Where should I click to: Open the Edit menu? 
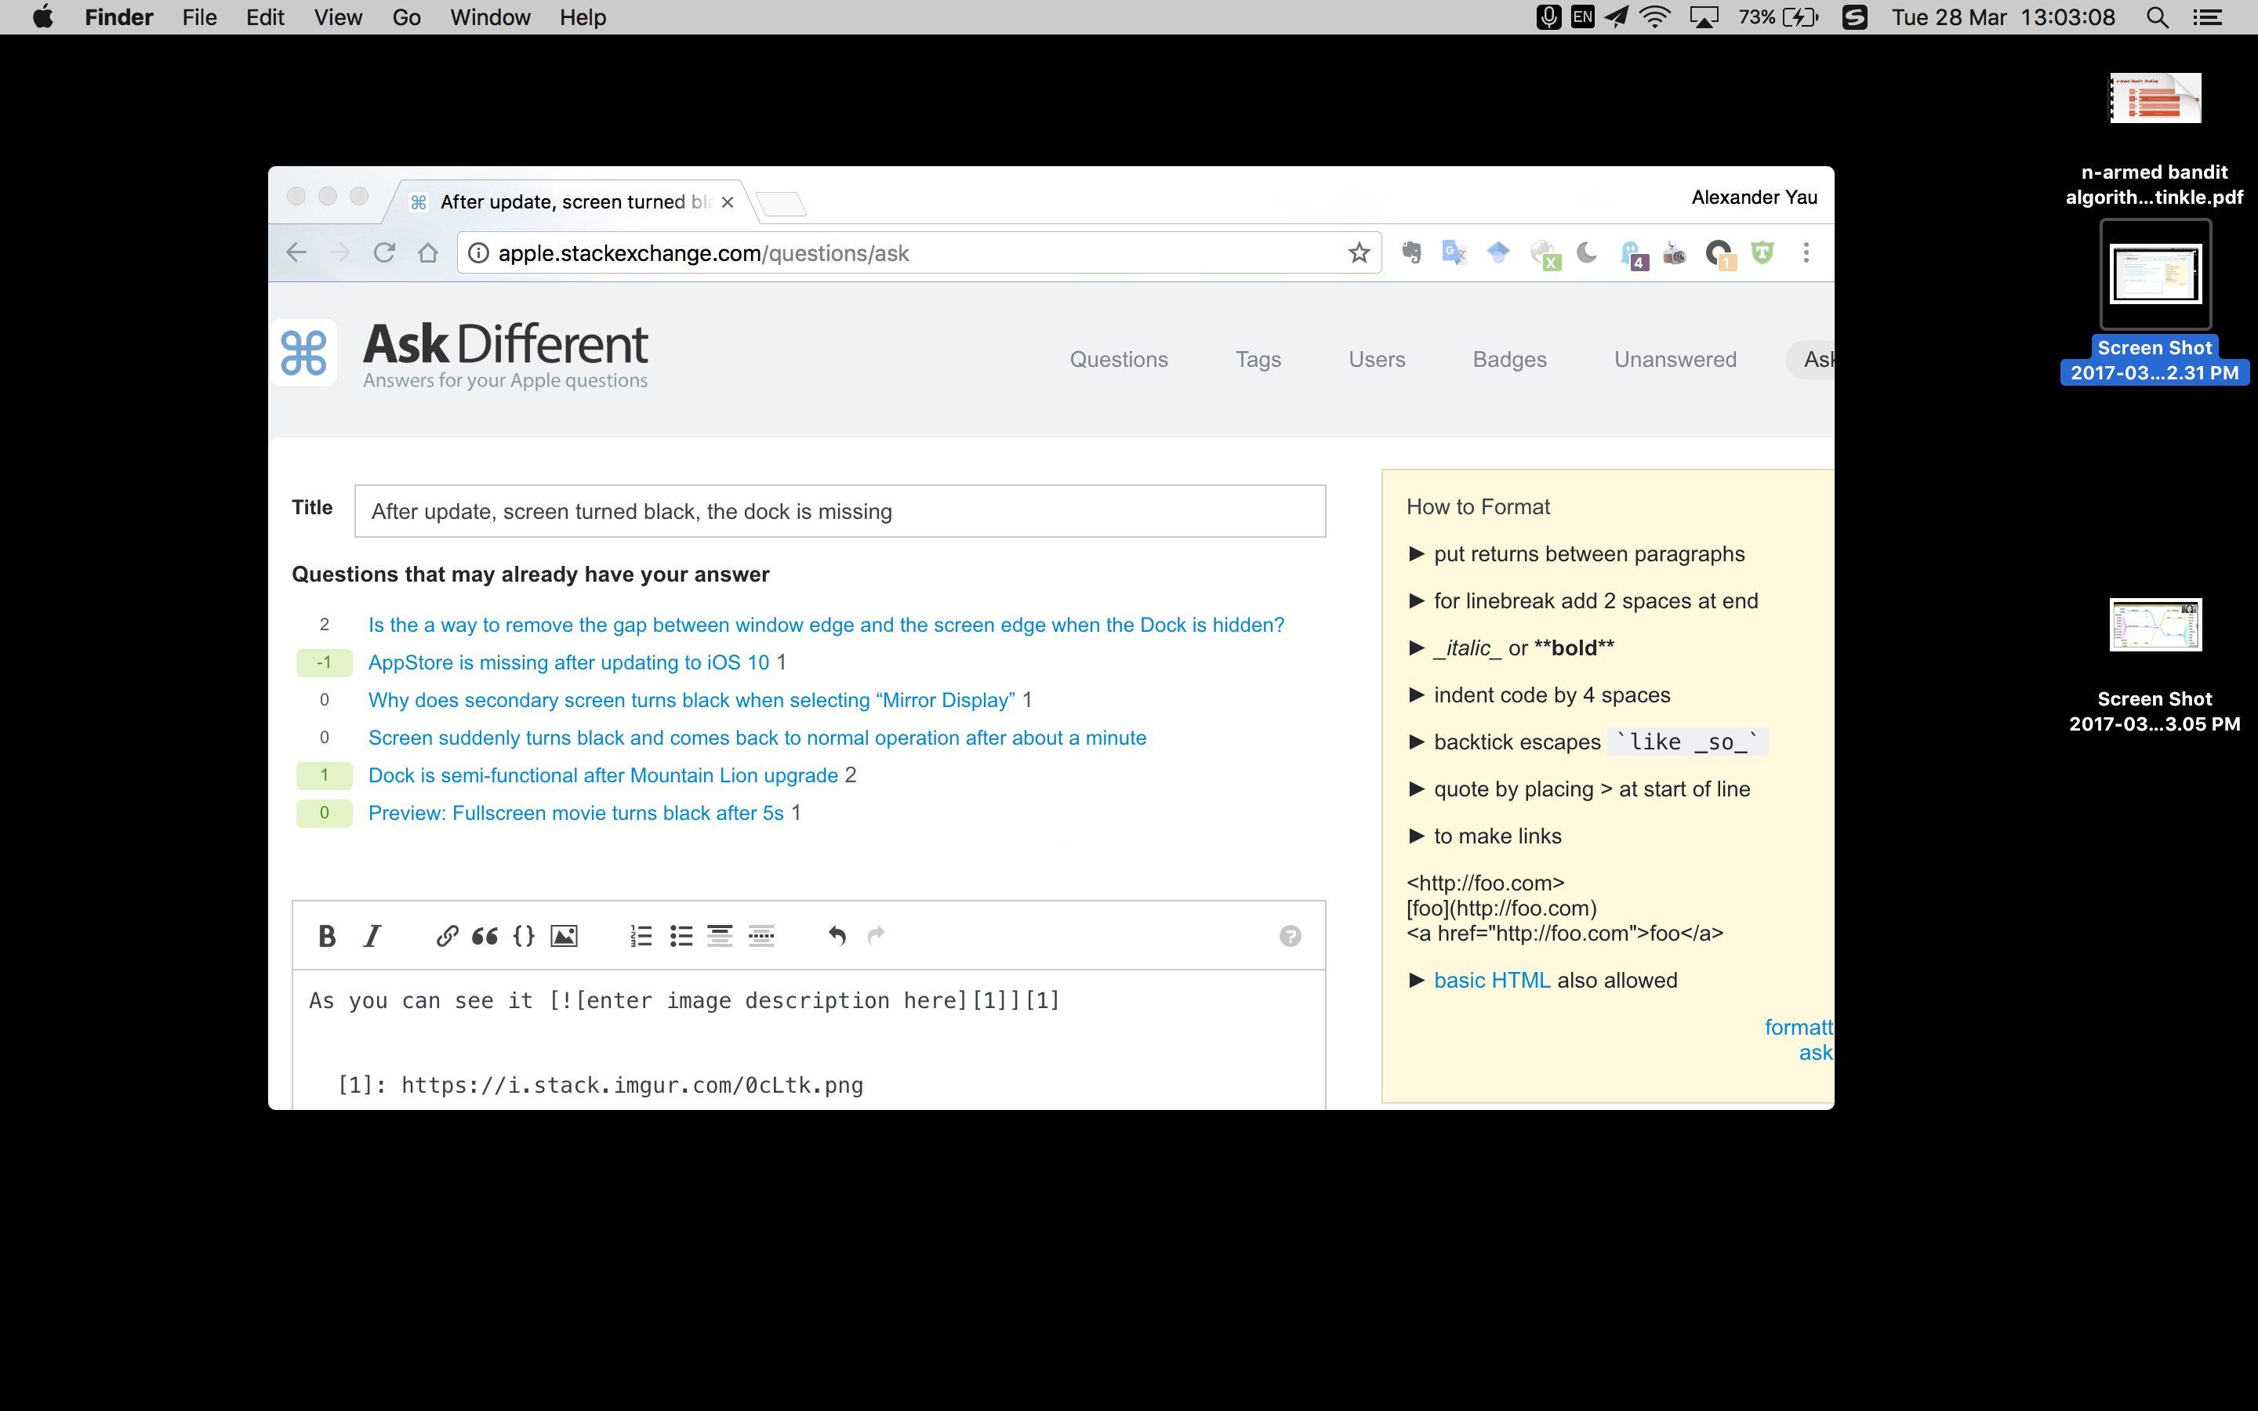[265, 16]
